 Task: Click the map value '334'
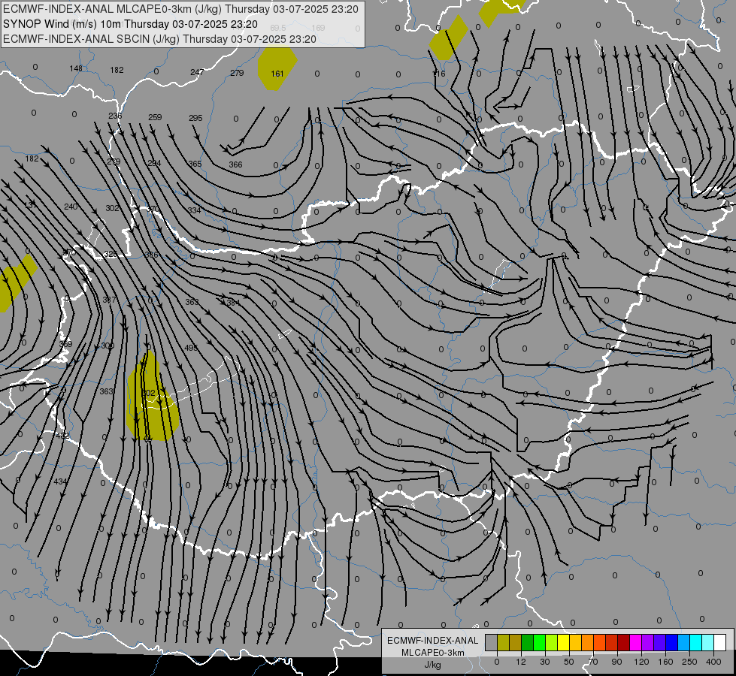(x=194, y=210)
